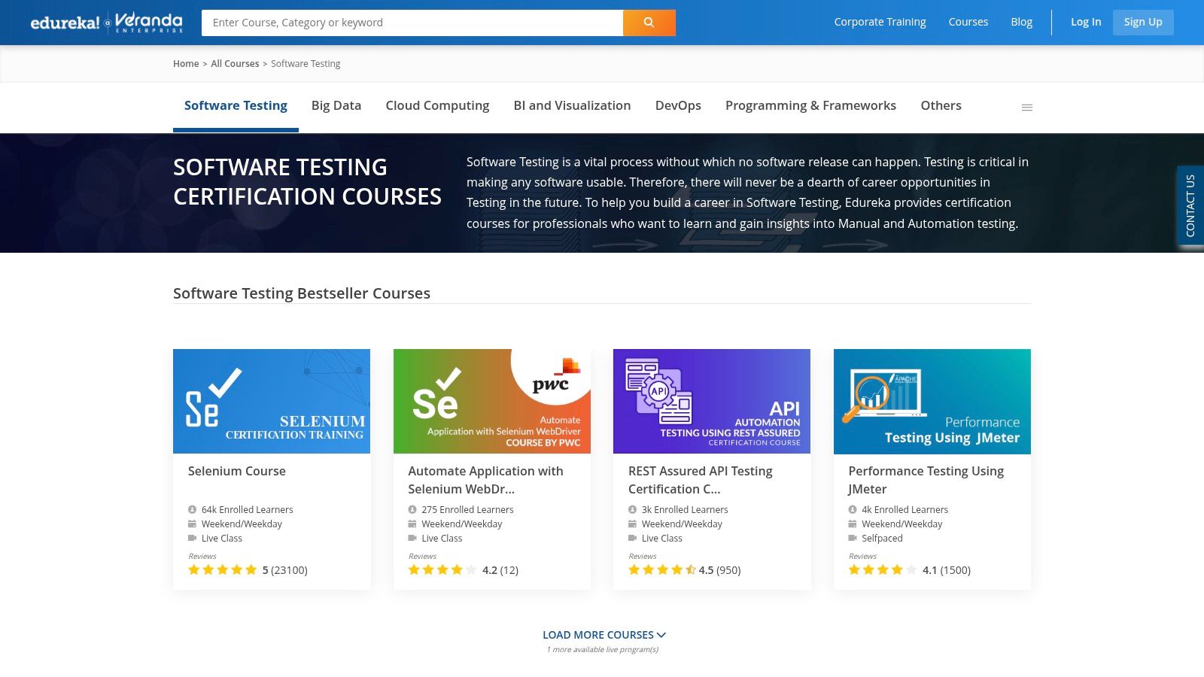Click enrolled learners icon on REST Assured card
Screen dimensions: 1204x677
[632, 509]
